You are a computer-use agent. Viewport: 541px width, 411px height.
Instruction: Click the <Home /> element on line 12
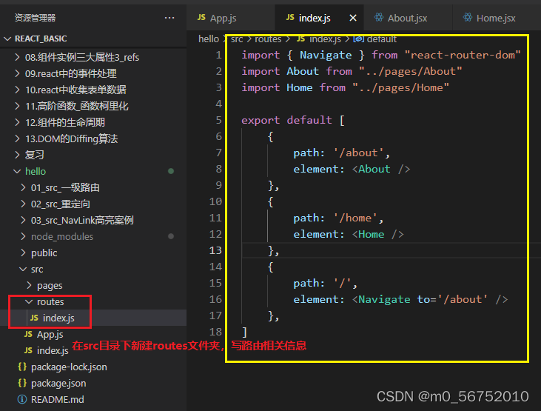click(x=377, y=234)
